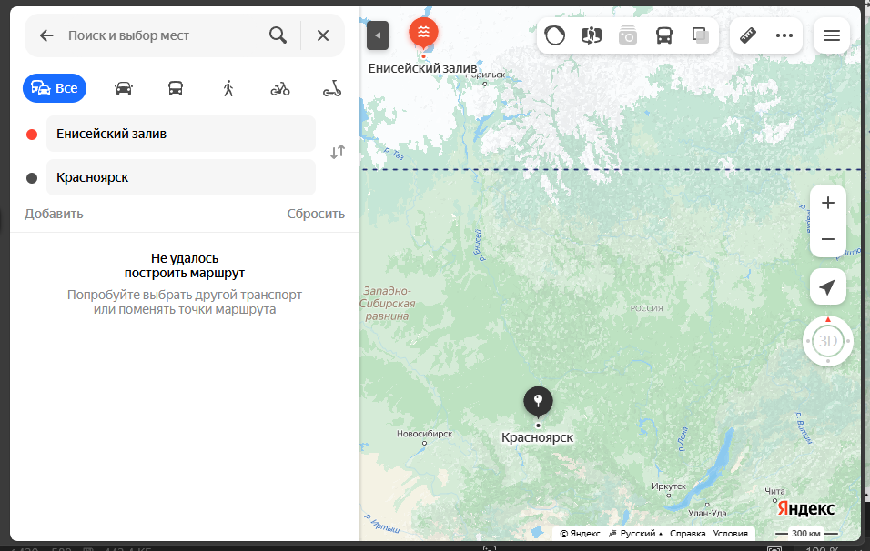Click the 'Енисейский залив' start point field
The height and width of the screenshot is (551, 870).
[x=180, y=134]
